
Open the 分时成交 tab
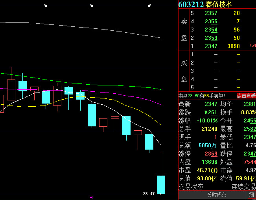(217, 195)
